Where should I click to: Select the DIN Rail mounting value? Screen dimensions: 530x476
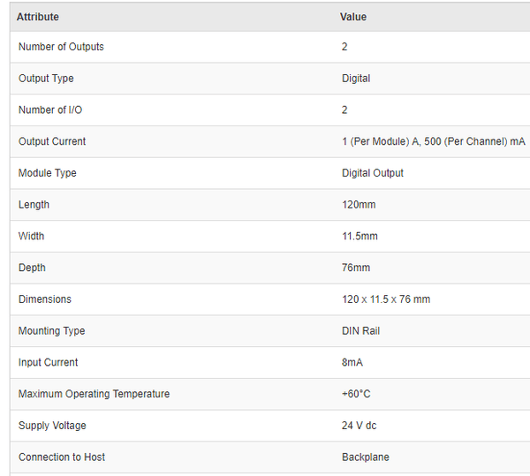pyautogui.click(x=362, y=331)
